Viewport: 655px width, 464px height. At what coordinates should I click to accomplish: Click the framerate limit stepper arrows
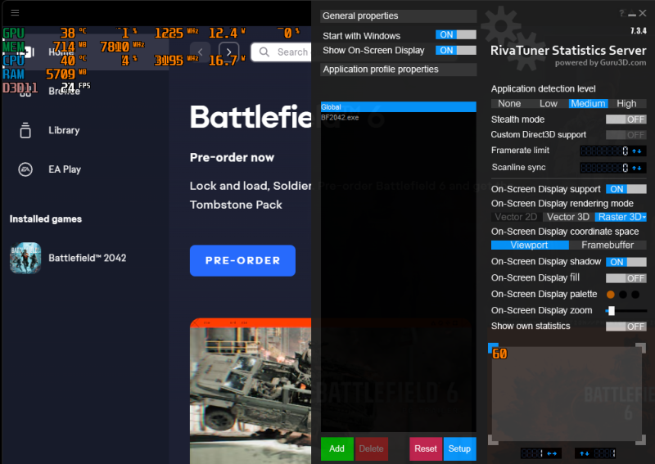(x=637, y=151)
